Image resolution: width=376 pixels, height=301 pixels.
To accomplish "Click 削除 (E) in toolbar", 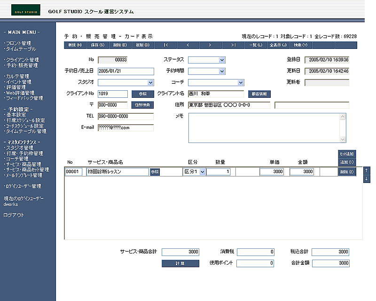I will click(120, 45).
